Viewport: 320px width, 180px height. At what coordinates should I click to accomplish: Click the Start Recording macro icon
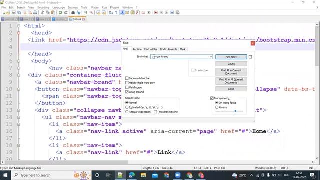(x=156, y=12)
